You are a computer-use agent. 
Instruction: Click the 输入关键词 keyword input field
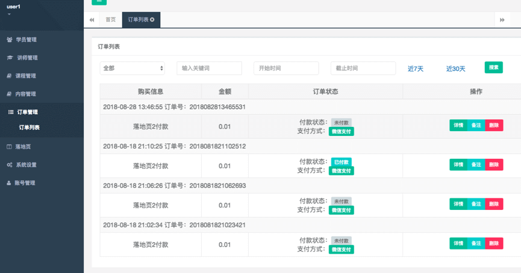(209, 69)
